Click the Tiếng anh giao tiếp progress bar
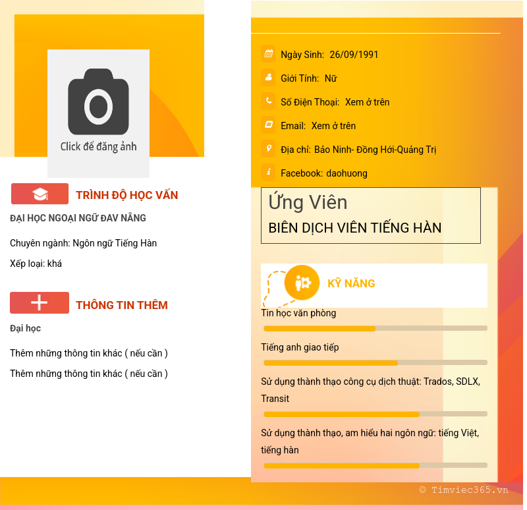The width and height of the screenshot is (527, 510). coord(375,362)
